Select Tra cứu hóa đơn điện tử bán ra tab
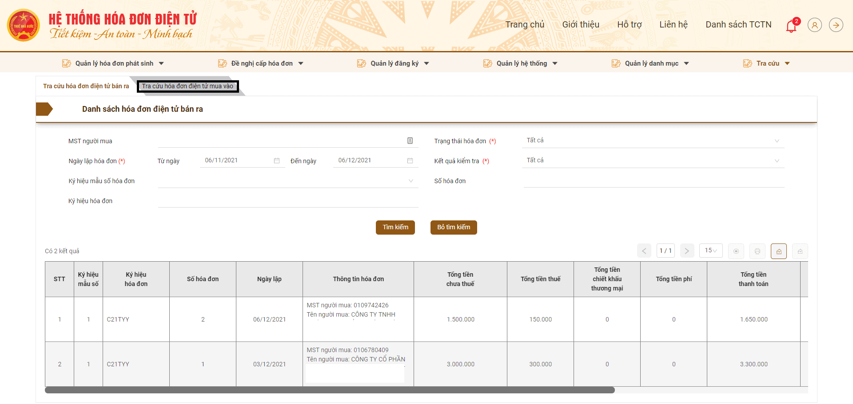 [x=86, y=86]
